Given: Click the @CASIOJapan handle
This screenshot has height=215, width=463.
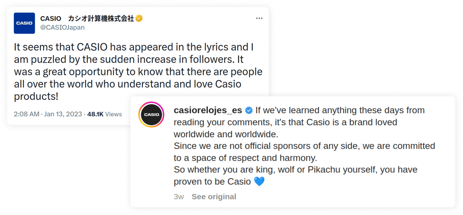Looking at the screenshot, I should [x=62, y=27].
